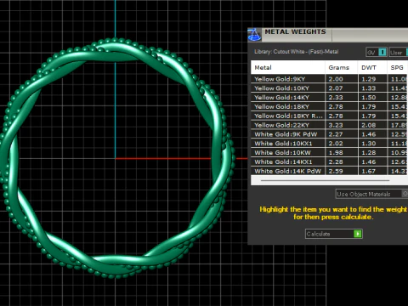Screen dimensions: 408x306
Task: Select the Yellow Gold:22KY row
Action: 329,125
